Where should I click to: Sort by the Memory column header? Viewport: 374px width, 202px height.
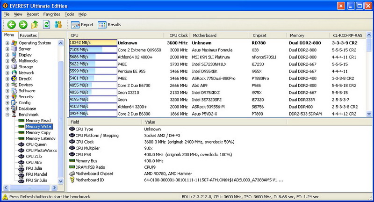(x=308, y=35)
